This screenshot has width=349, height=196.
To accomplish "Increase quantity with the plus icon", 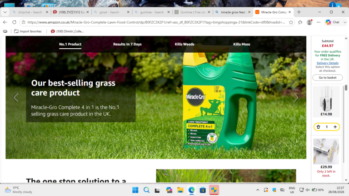I will click(x=335, y=127).
